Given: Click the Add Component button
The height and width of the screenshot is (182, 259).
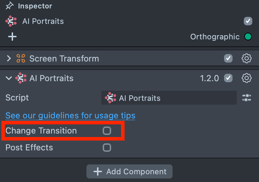Looking at the screenshot, I should point(129,171).
